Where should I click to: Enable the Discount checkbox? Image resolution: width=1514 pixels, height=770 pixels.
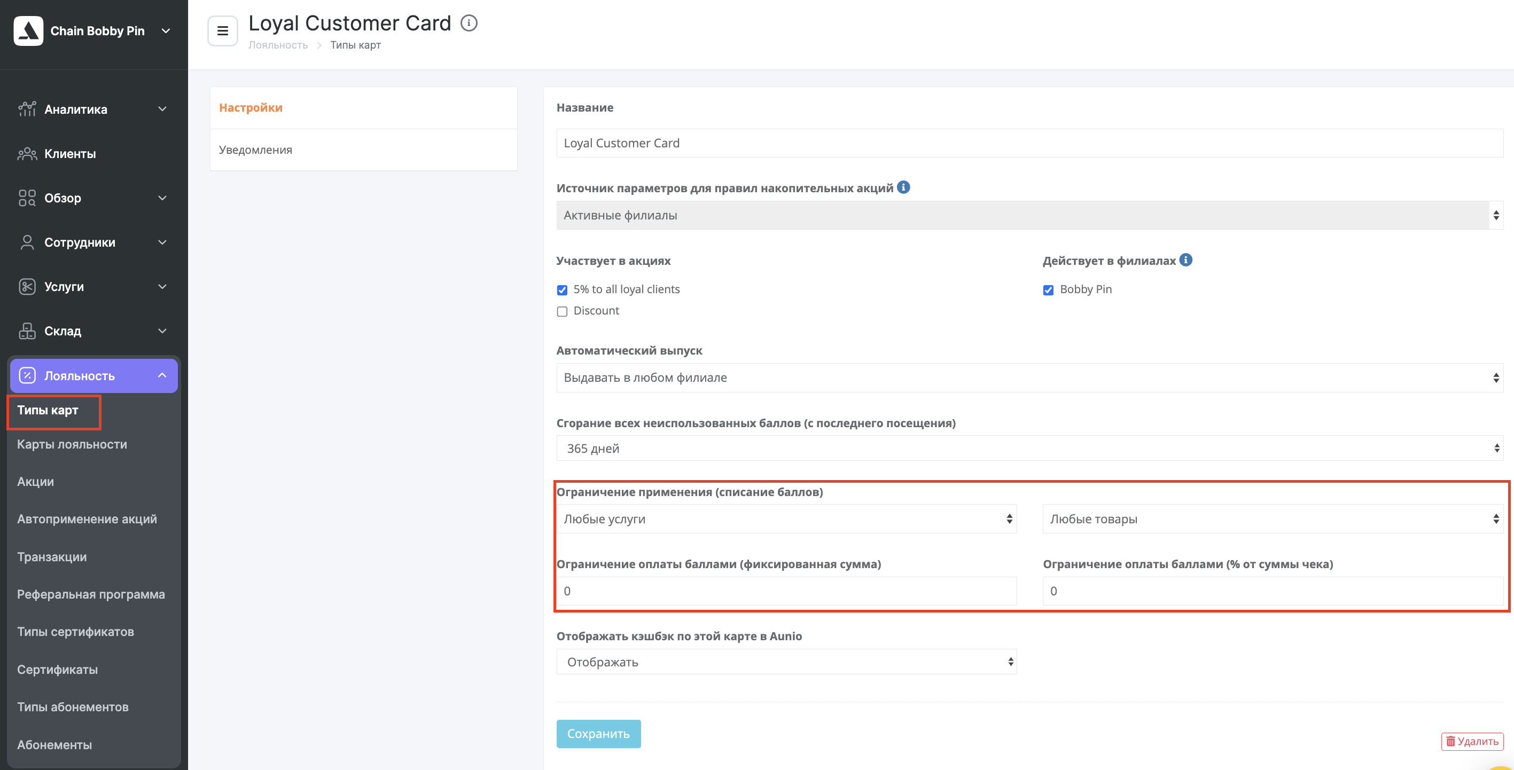click(x=562, y=311)
